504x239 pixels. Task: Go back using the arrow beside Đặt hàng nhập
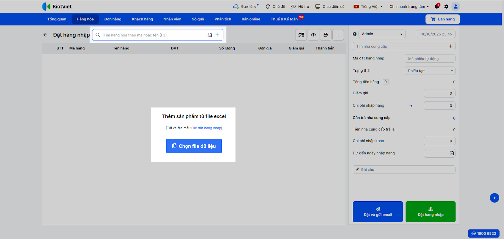click(x=45, y=35)
